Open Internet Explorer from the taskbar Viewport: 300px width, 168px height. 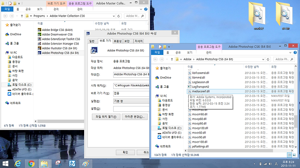tap(18, 163)
